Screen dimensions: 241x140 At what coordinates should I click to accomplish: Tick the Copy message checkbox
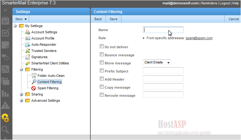point(102,87)
